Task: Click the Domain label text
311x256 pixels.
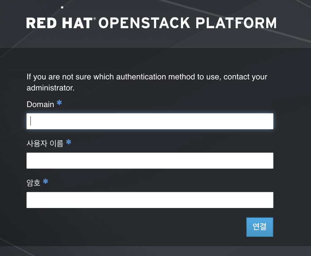Action: click(x=40, y=104)
